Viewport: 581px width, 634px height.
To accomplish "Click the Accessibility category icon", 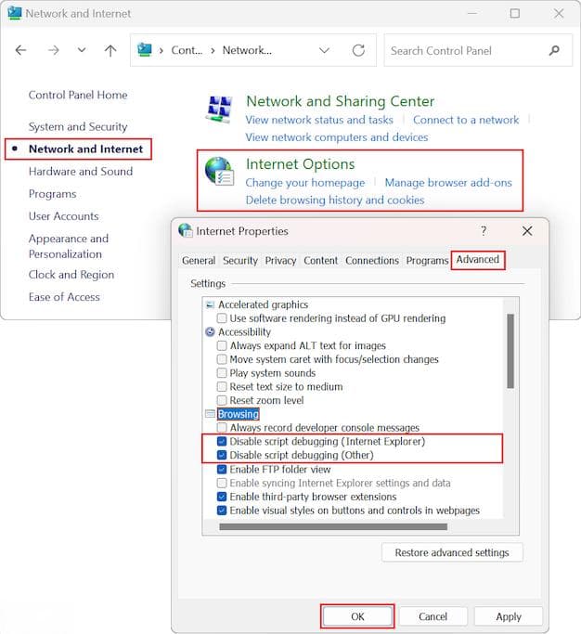I will coord(210,332).
